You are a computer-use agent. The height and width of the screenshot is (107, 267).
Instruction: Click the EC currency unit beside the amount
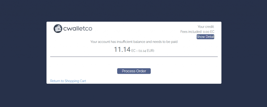pos(133,51)
